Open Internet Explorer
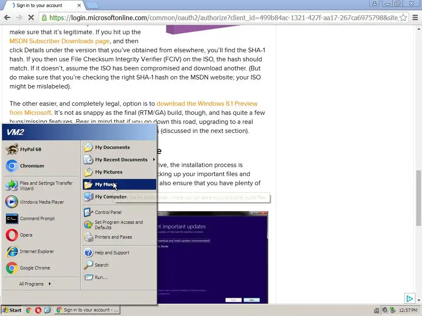Viewport: 422px width, 316px height. [x=42, y=251]
